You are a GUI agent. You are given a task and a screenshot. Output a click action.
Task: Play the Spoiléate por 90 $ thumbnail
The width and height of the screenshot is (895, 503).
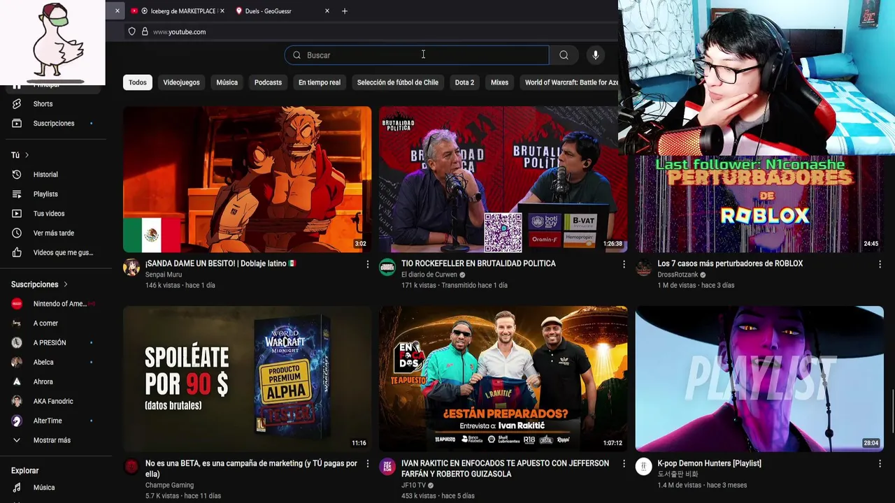tap(247, 379)
